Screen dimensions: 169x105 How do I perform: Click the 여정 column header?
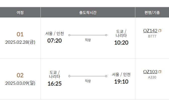pos(20,12)
